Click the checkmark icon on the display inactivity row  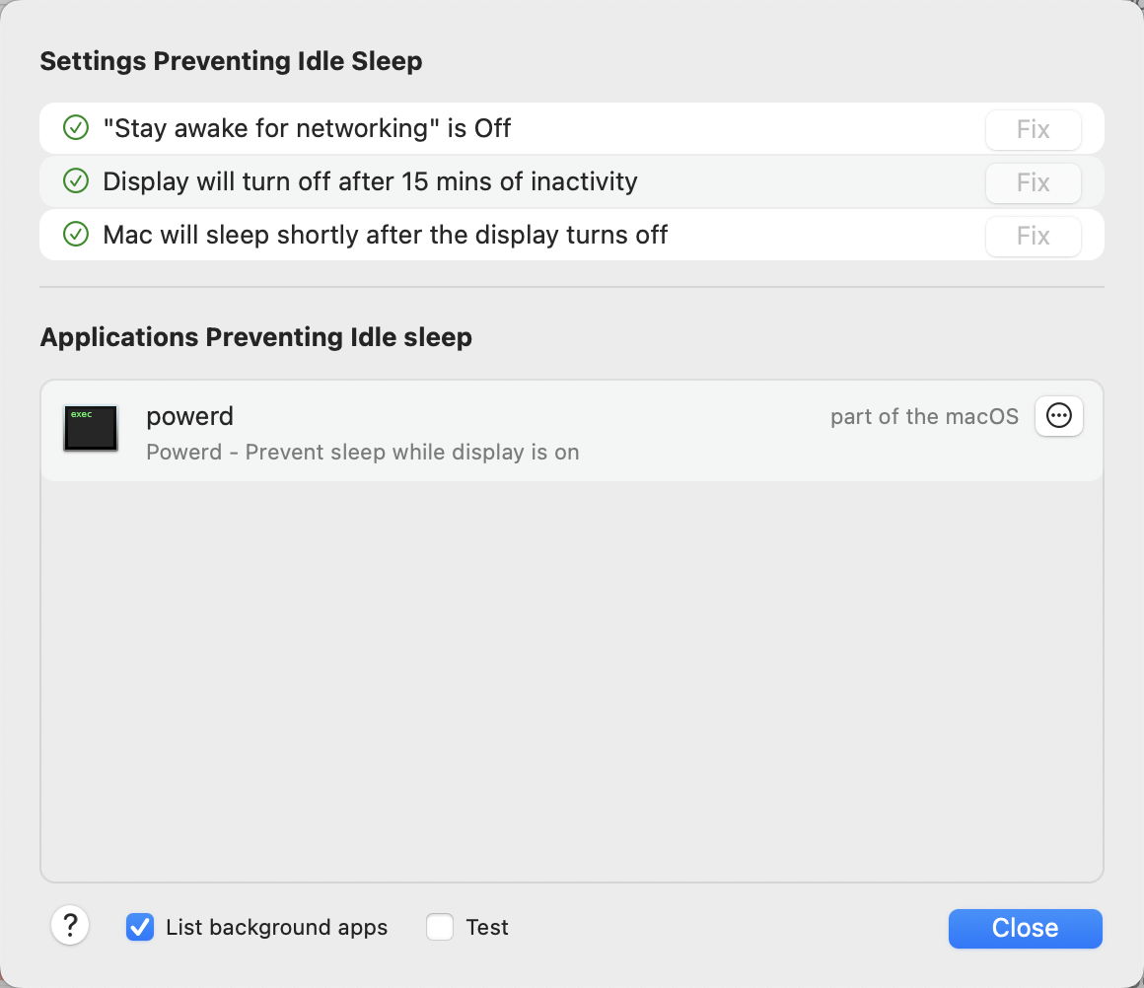(x=75, y=181)
